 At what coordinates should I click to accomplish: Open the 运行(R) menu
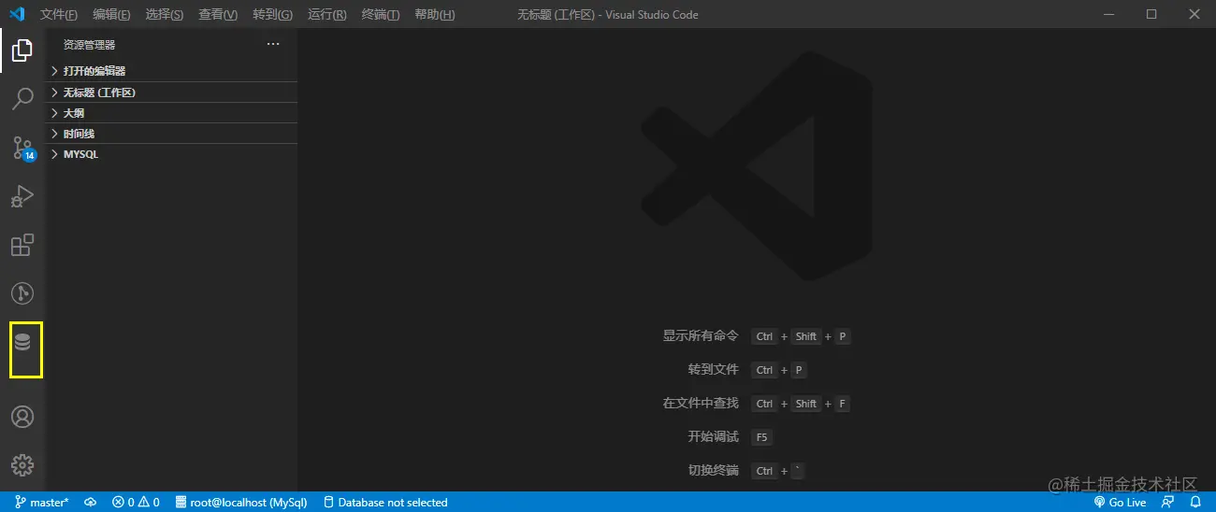(326, 15)
